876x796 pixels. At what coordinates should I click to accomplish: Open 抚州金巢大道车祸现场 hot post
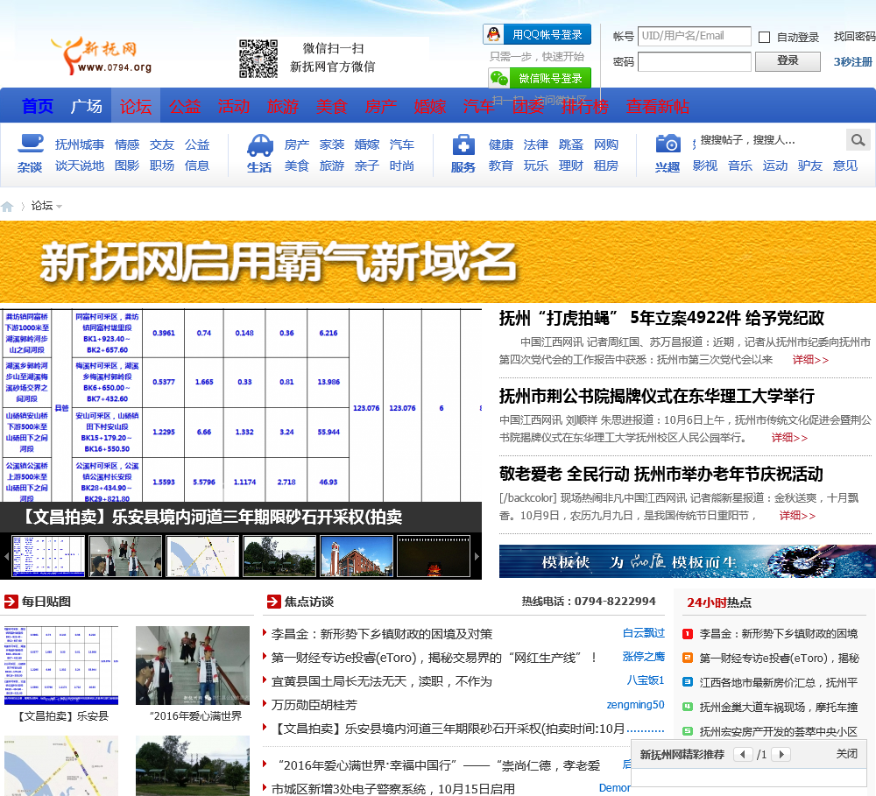pos(778,708)
